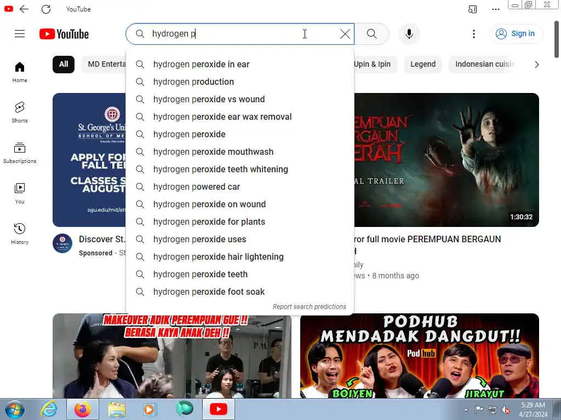The height and width of the screenshot is (420, 561).
Task: Open the media player taskbar icon
Action: (x=149, y=409)
